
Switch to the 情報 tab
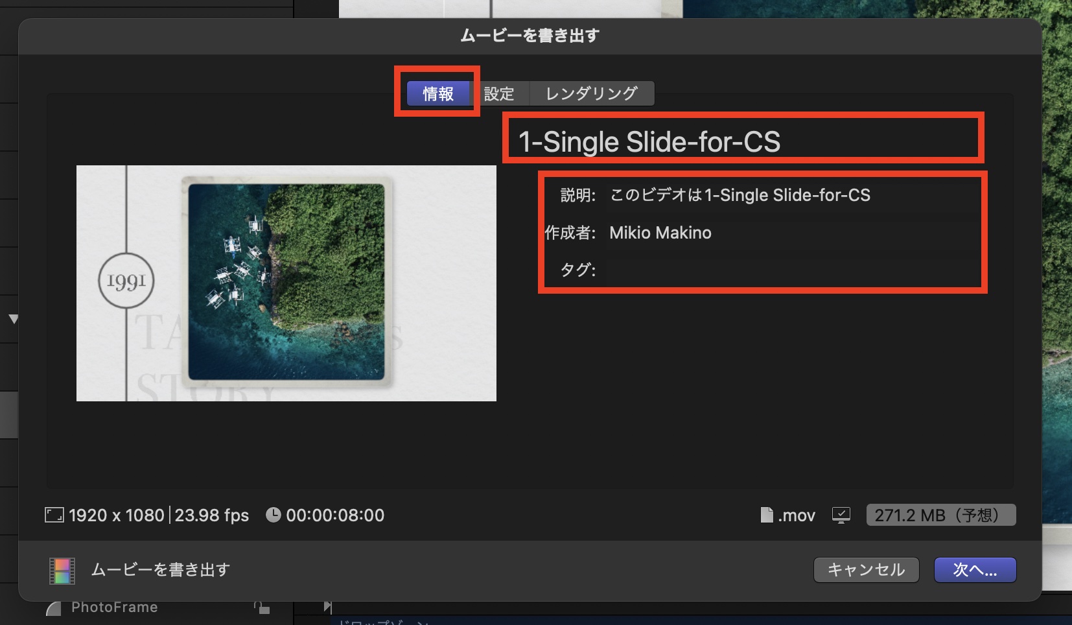(x=438, y=93)
